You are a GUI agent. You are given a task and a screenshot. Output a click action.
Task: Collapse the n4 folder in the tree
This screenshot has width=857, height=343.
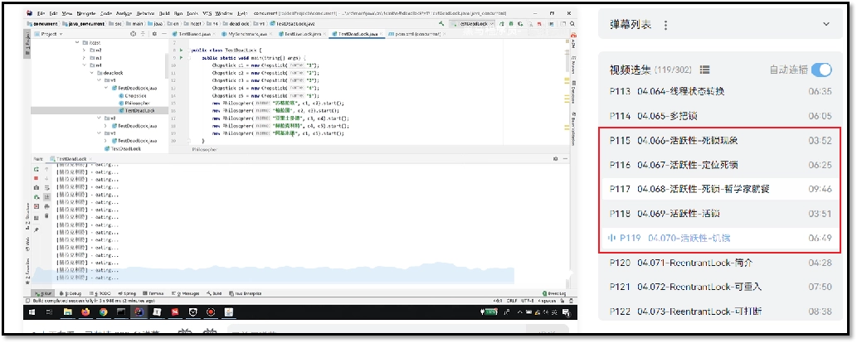pos(84,65)
